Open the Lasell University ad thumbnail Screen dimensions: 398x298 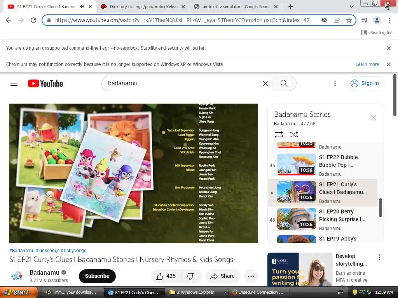(300, 269)
